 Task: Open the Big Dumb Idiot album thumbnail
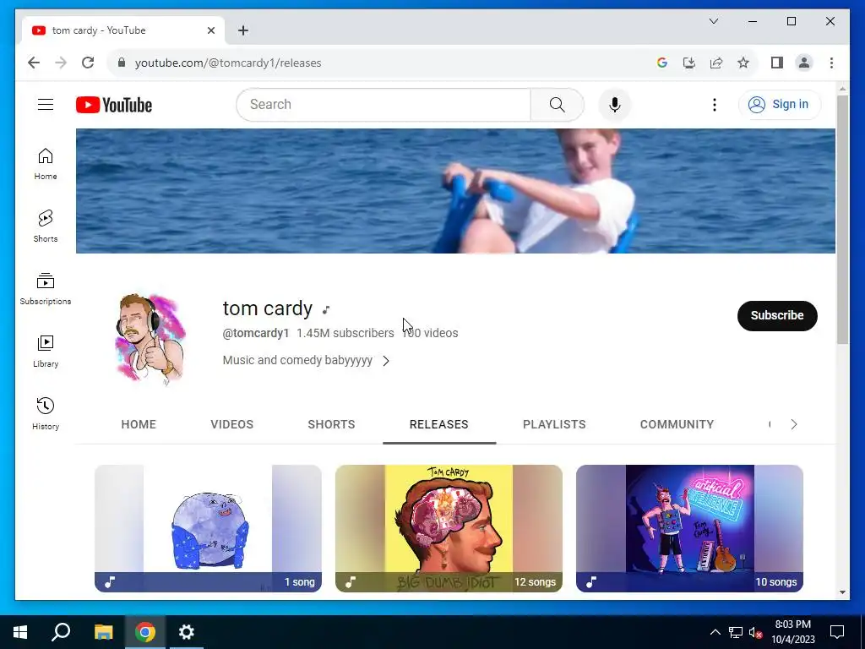point(449,528)
